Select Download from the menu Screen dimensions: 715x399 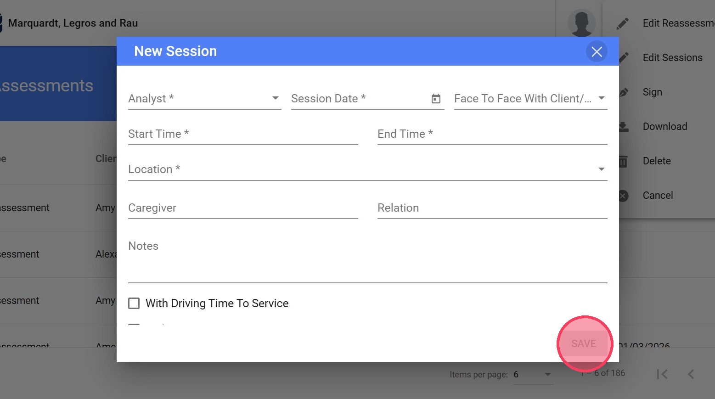664,127
